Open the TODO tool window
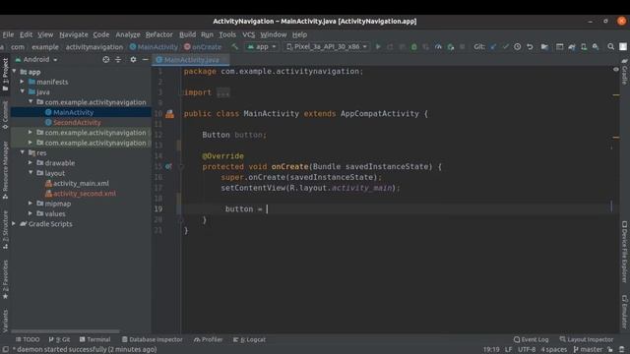630x354 pixels. (x=28, y=339)
